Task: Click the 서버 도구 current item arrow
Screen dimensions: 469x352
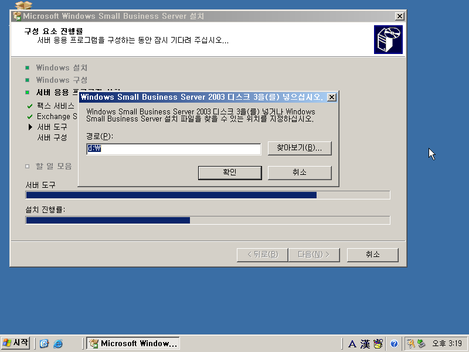Action: point(30,127)
